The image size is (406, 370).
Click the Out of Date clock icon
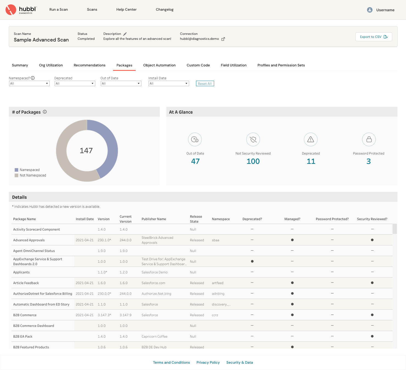pos(195,139)
